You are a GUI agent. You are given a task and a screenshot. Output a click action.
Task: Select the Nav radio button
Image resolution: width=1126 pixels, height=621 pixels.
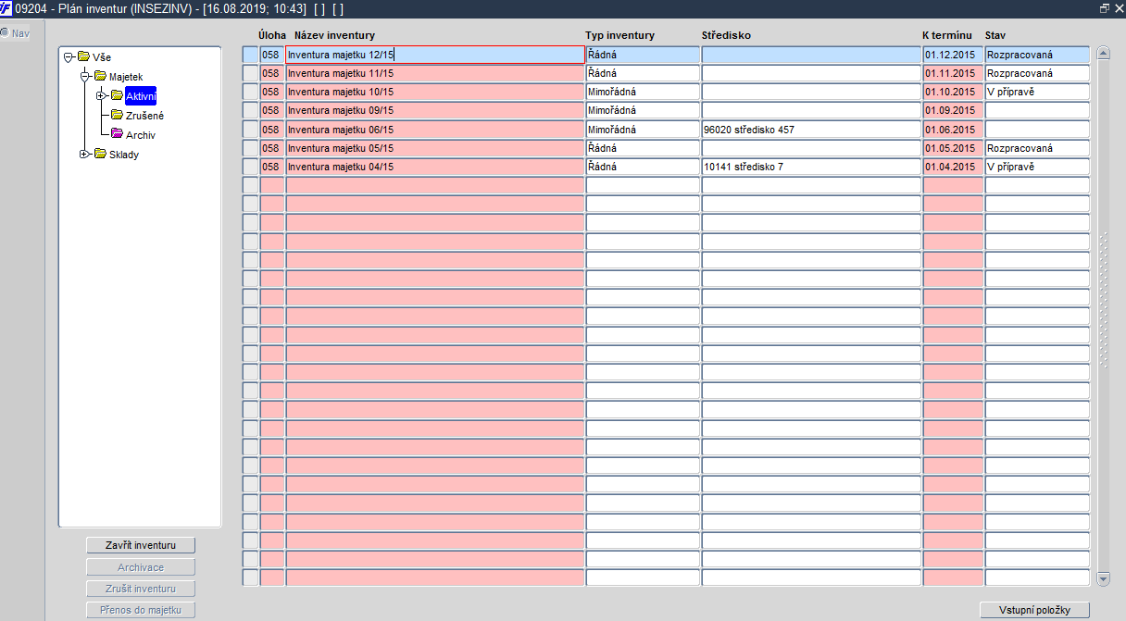click(x=5, y=33)
